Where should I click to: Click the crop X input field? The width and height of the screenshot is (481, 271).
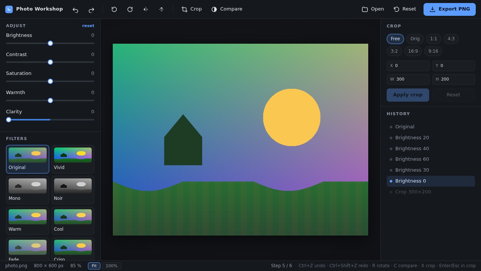coord(408,66)
